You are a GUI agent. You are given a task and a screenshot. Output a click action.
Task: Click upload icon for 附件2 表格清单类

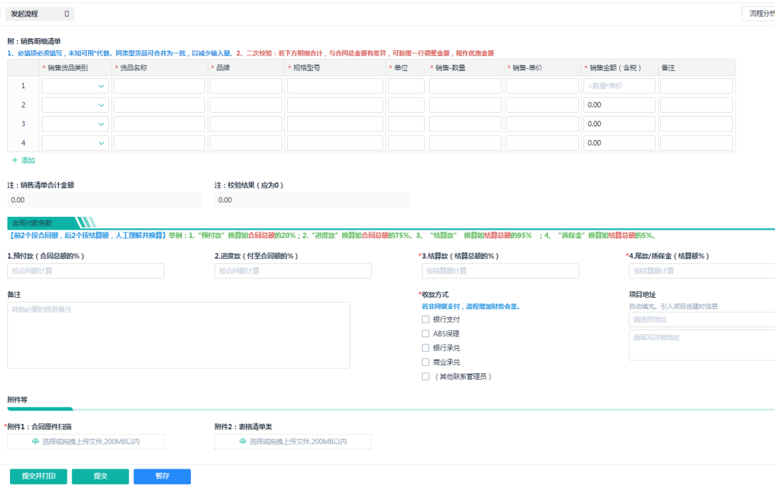pyautogui.click(x=243, y=441)
